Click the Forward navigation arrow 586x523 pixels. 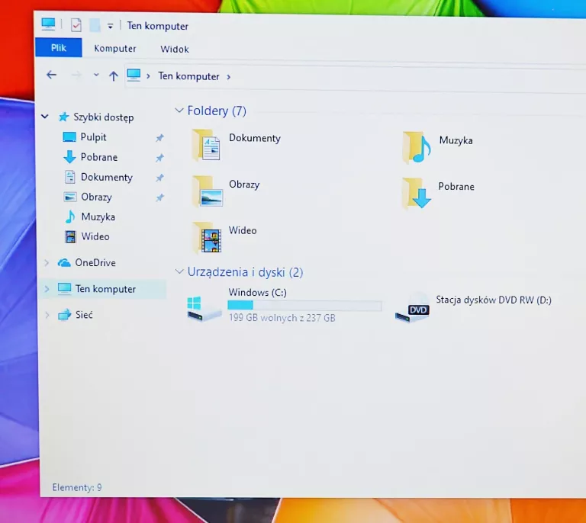click(76, 75)
